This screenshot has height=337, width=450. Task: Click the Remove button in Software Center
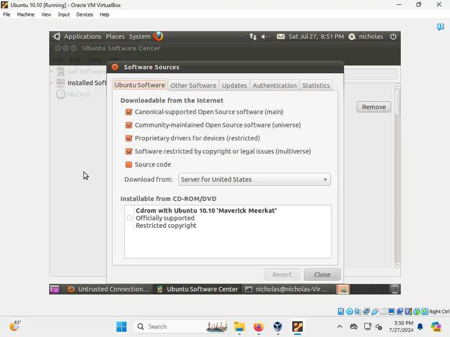(x=374, y=107)
